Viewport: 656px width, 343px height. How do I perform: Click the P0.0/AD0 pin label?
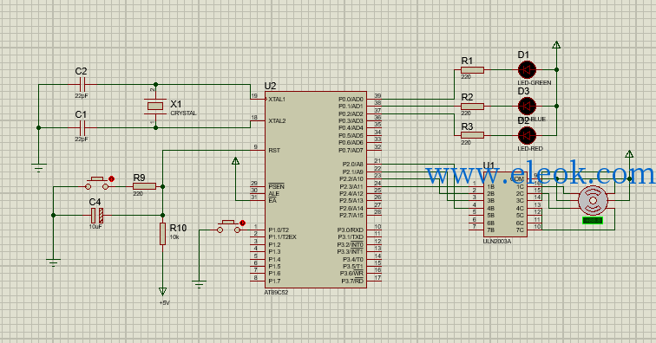(x=351, y=100)
